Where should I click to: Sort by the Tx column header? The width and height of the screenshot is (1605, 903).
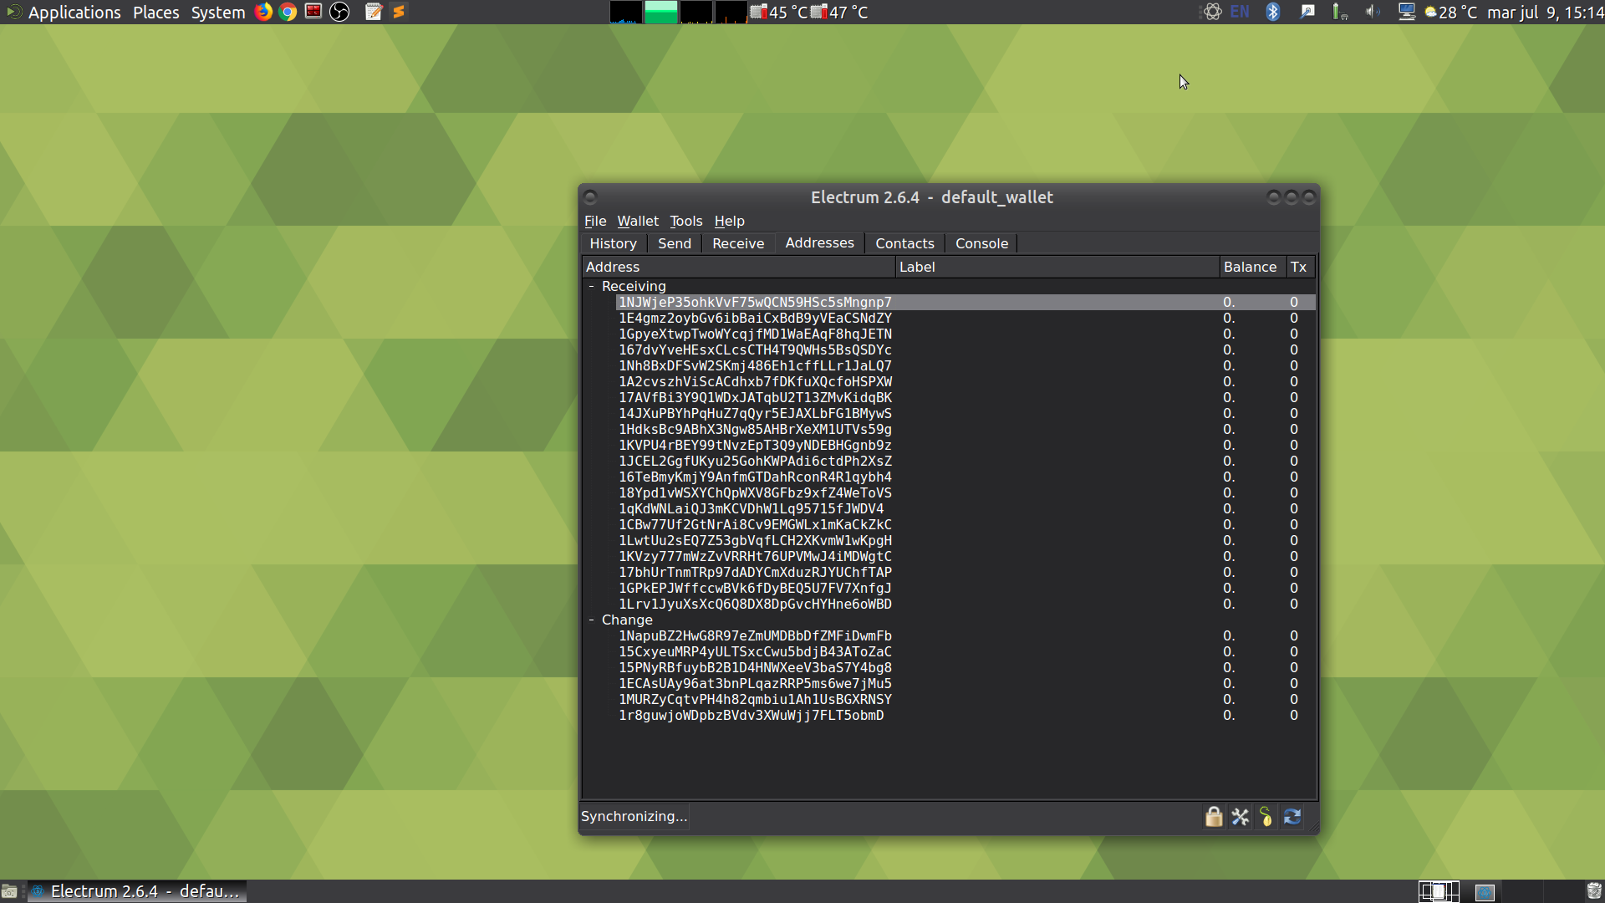click(1300, 267)
